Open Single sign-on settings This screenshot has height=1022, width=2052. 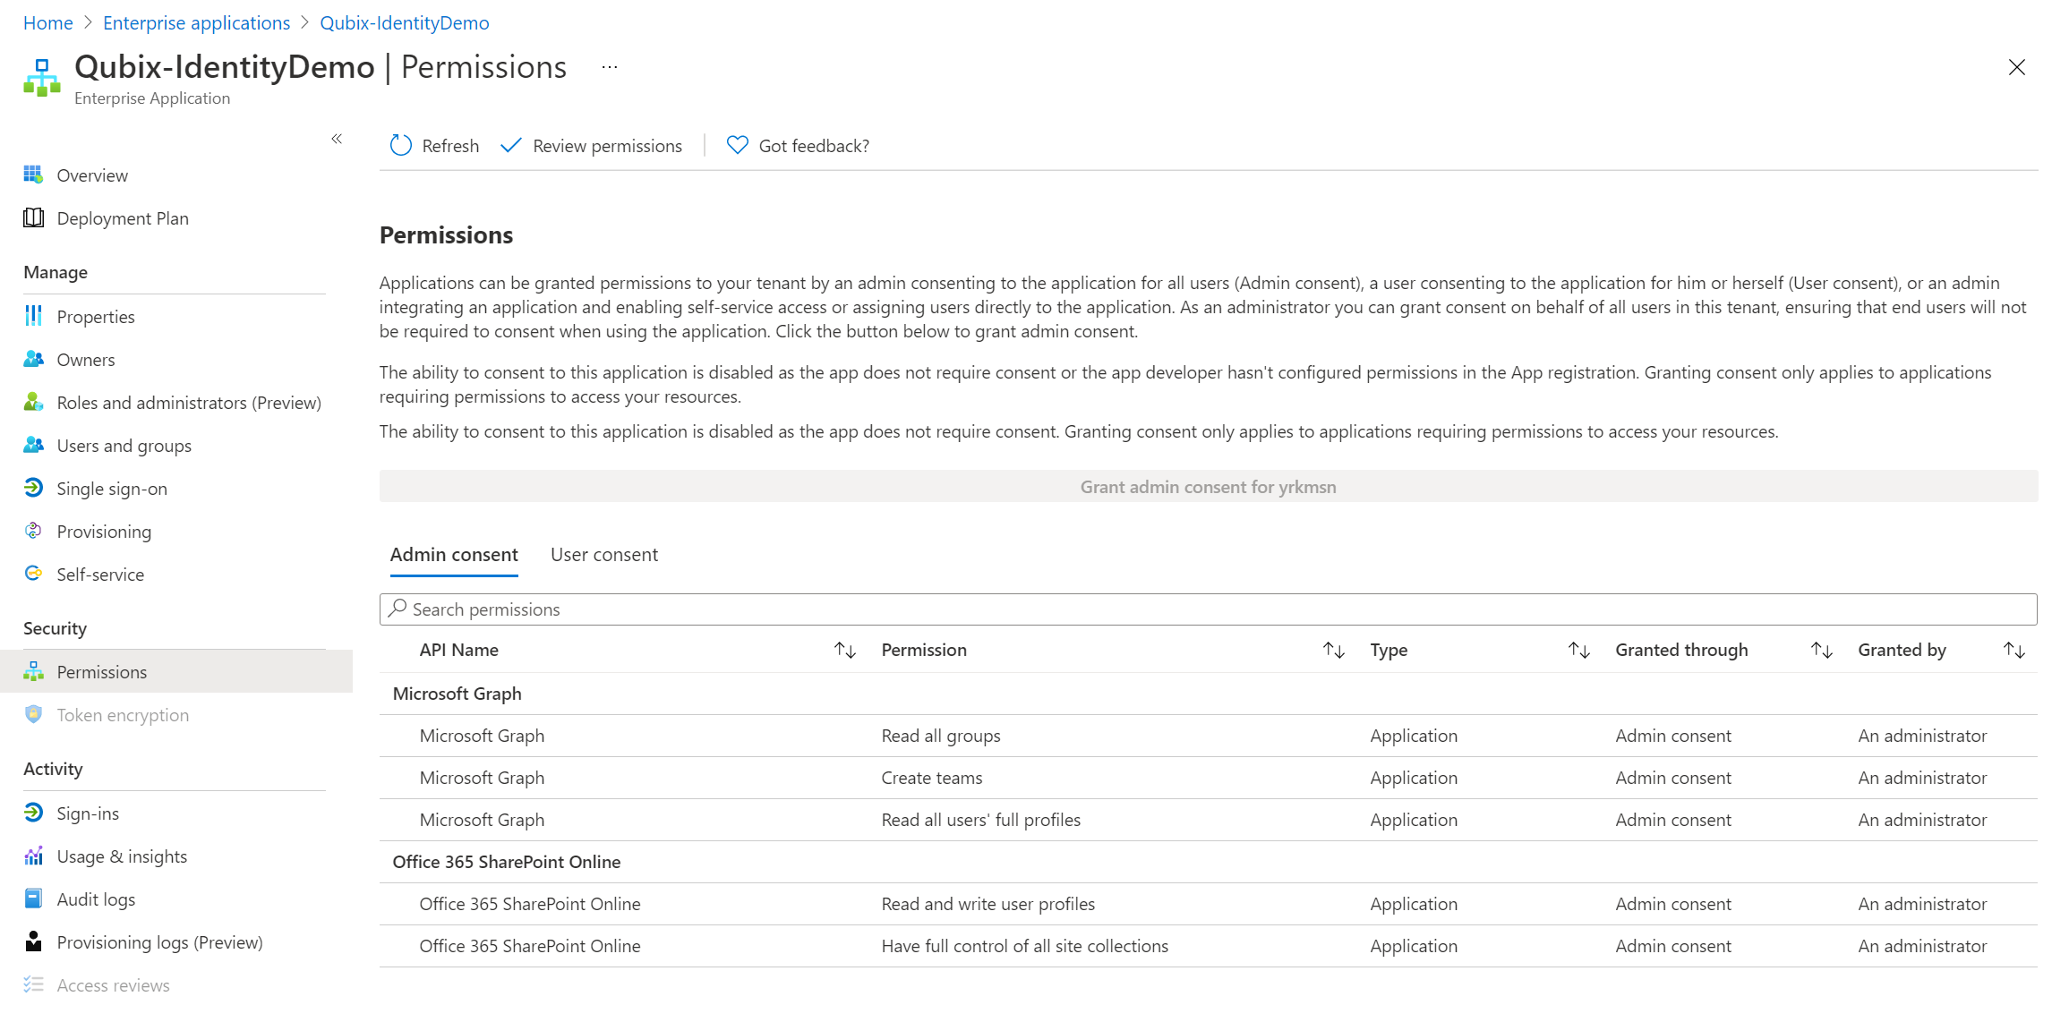(x=111, y=489)
